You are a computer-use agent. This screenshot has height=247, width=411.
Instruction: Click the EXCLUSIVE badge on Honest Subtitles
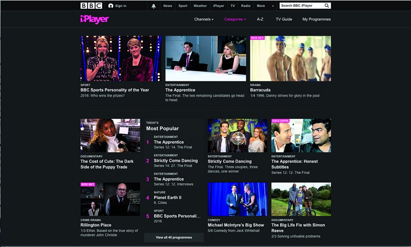coord(280,120)
